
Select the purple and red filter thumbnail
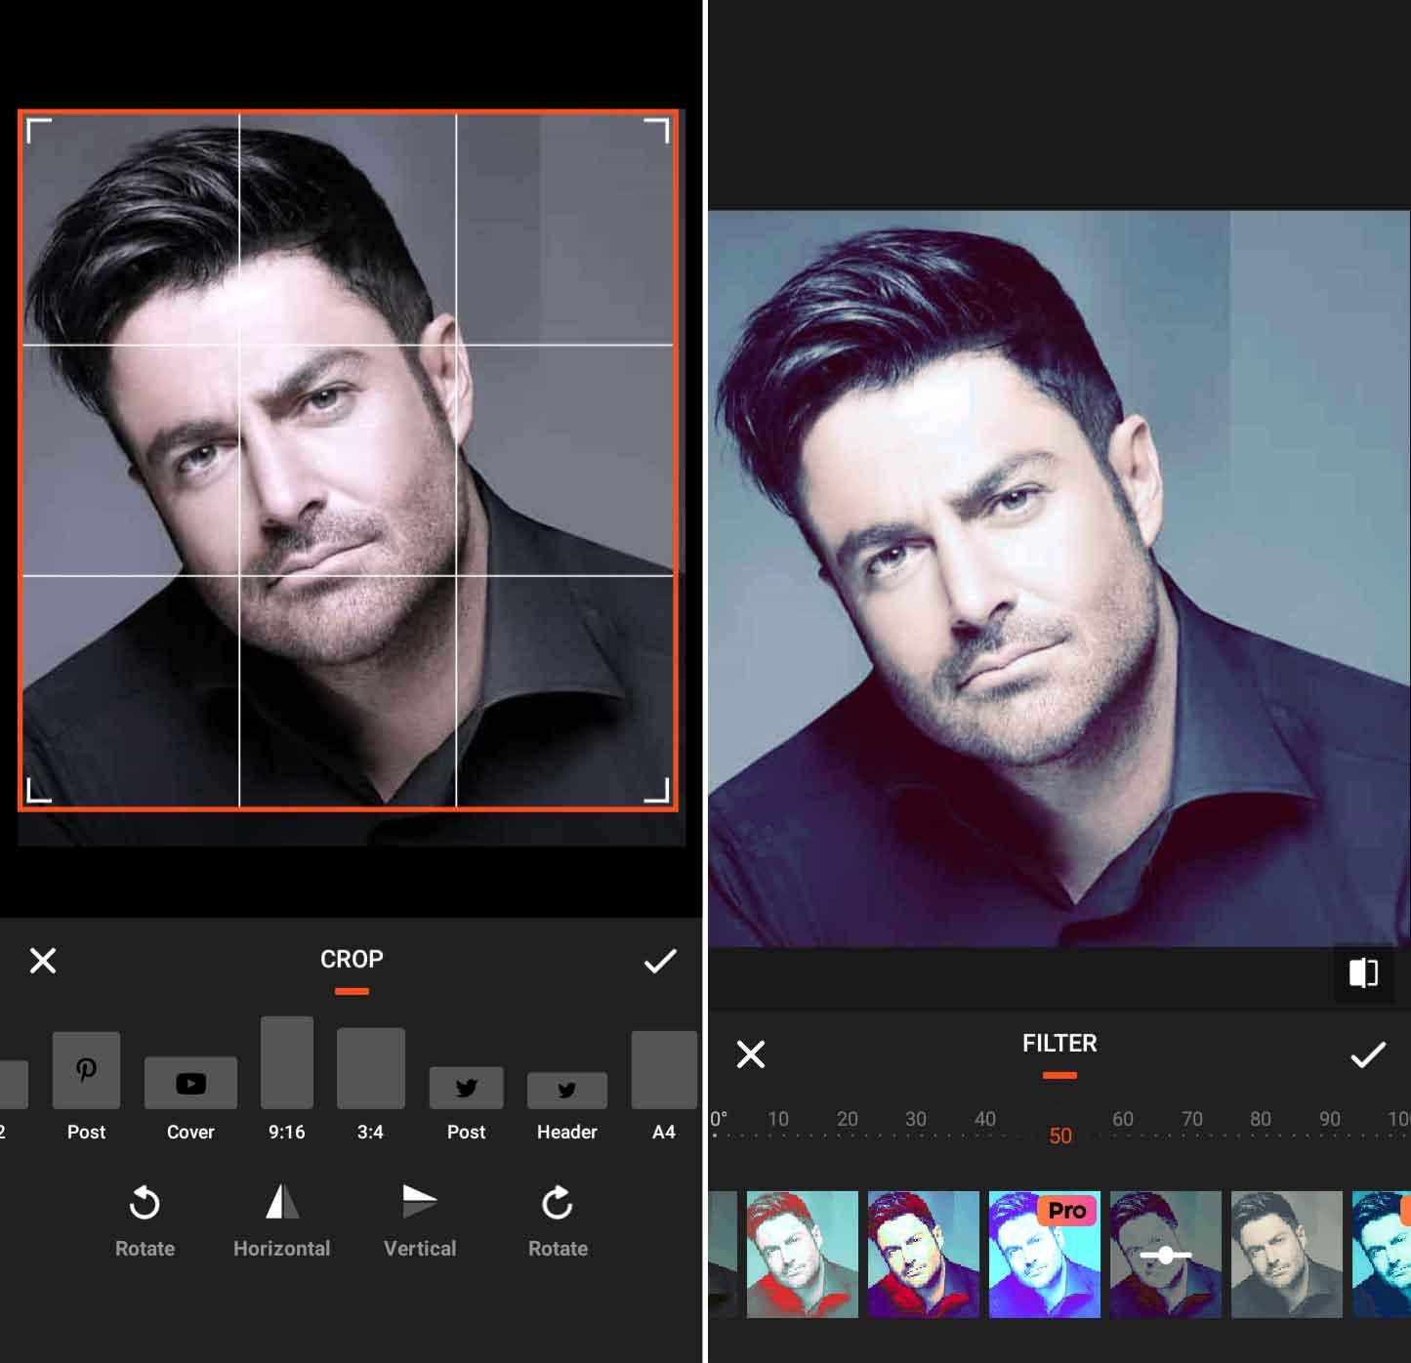tap(924, 1255)
